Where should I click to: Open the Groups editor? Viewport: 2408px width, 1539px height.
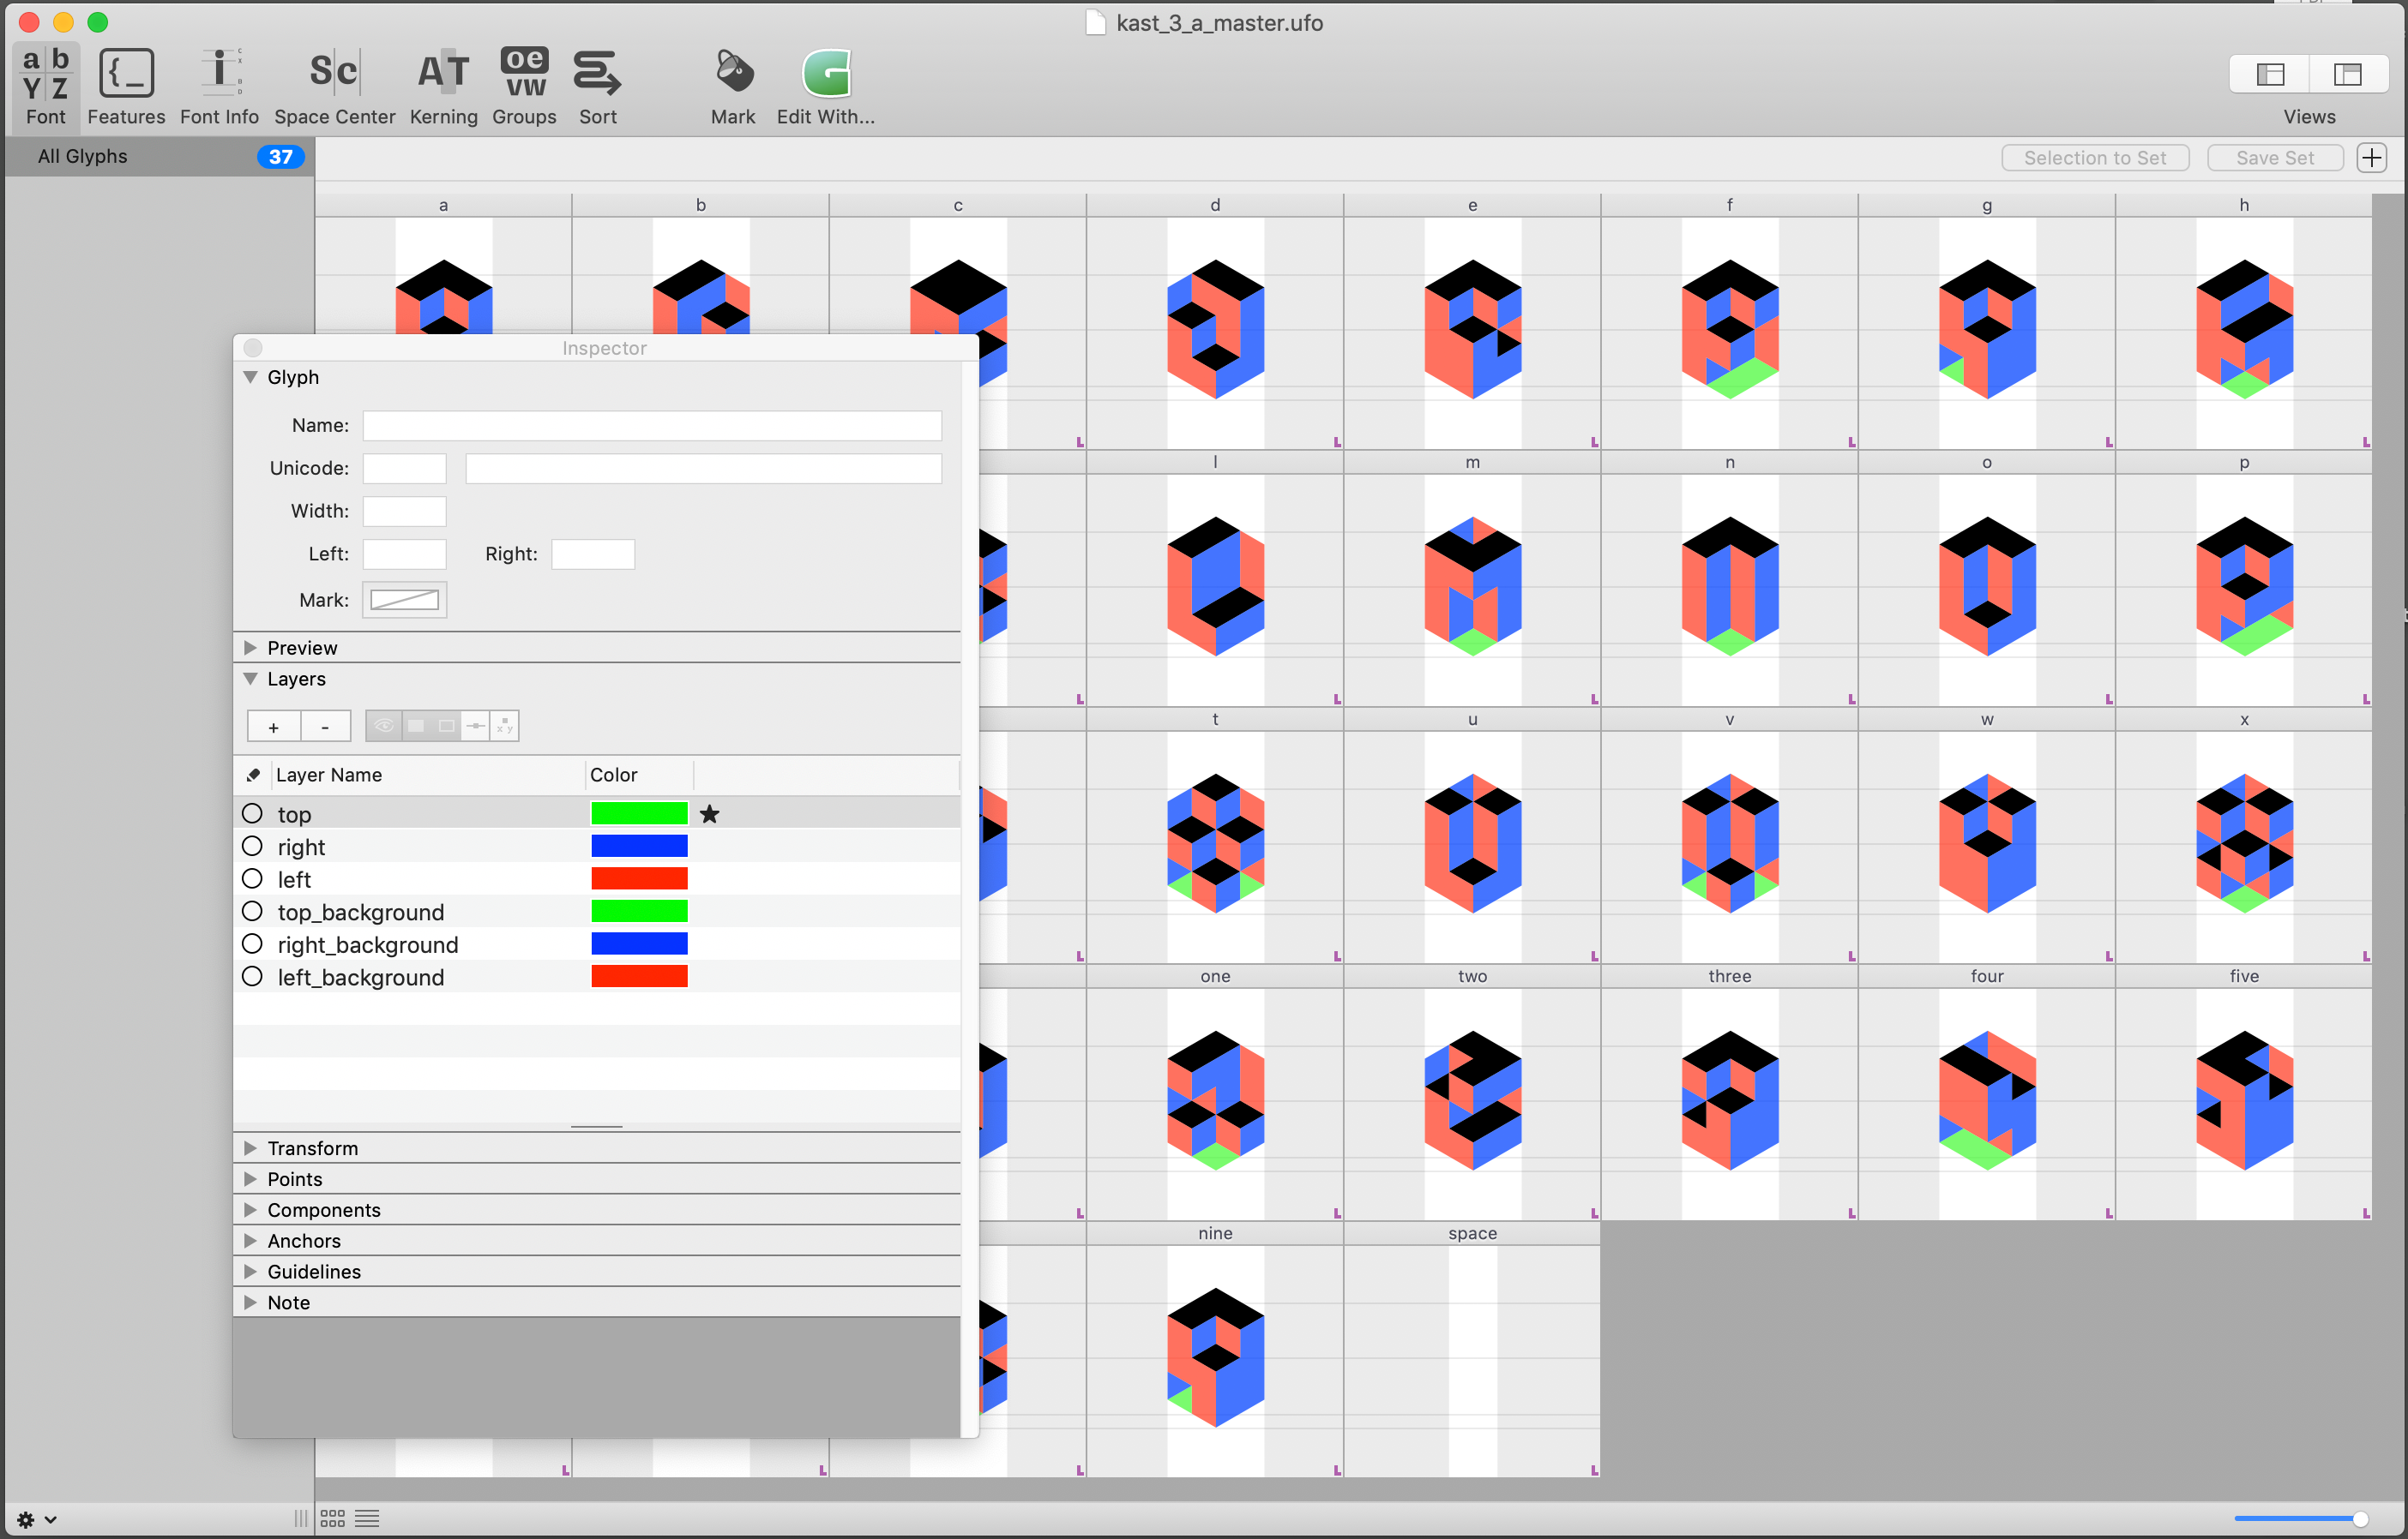[523, 85]
